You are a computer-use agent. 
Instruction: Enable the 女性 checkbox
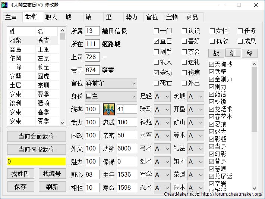[x=212, y=31]
